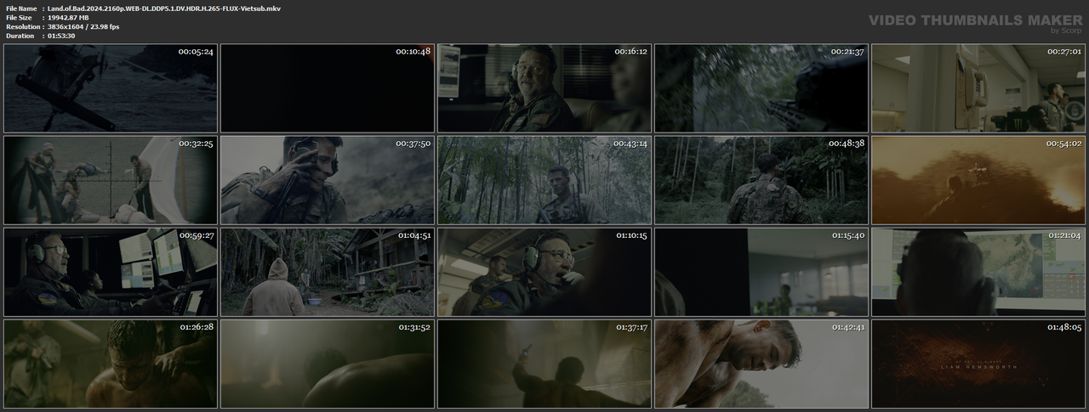1089x412 pixels.
Task: Open the thumbnail stamped 00:21:37
Action: pyautogui.click(x=761, y=88)
